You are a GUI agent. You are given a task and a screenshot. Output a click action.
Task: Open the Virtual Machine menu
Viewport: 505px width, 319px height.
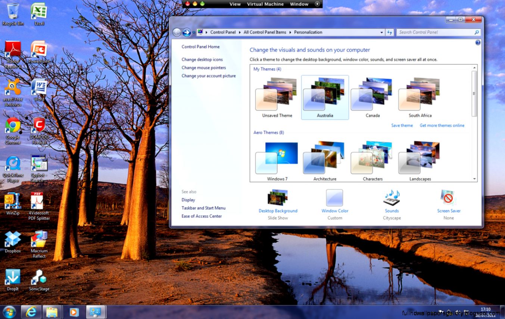tap(265, 4)
